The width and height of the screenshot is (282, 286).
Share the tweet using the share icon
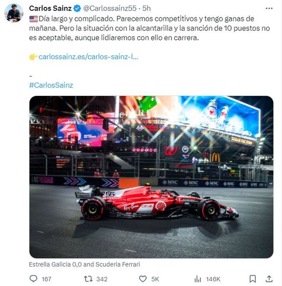click(x=269, y=279)
